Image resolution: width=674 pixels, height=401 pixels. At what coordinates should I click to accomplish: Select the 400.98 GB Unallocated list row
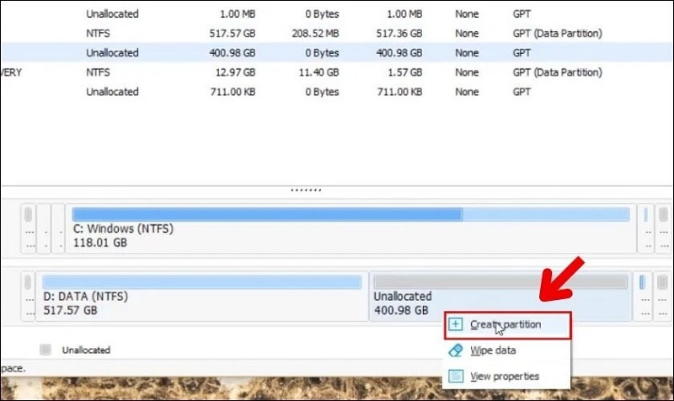pyautogui.click(x=337, y=53)
